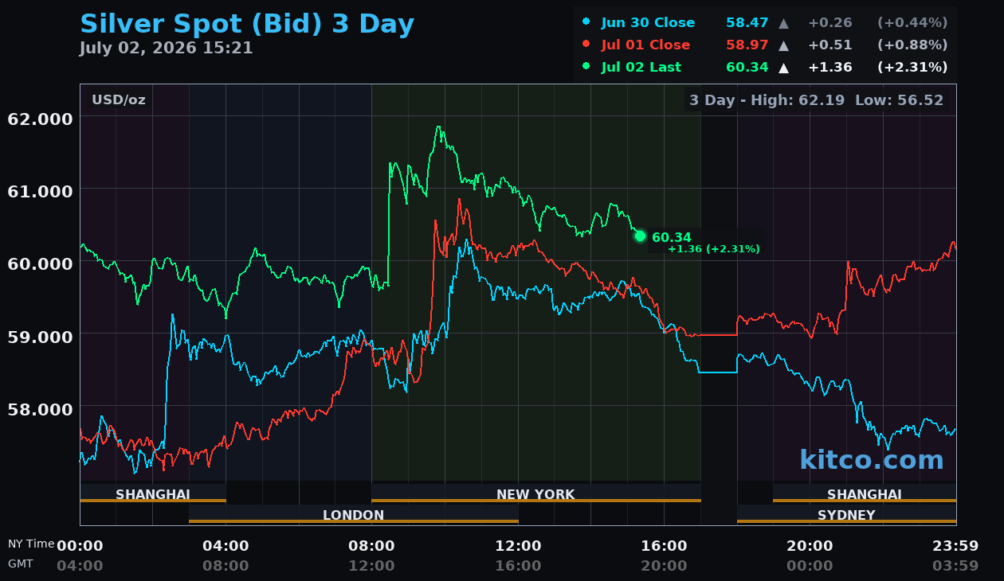Click the up-arrow beside 60.34 in legend

coord(783,68)
